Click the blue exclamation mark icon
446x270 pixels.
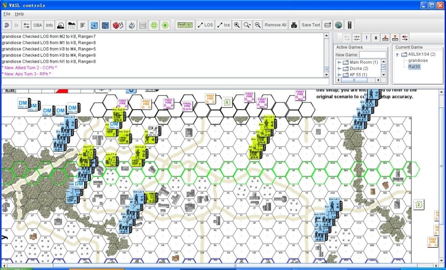(x=366, y=38)
